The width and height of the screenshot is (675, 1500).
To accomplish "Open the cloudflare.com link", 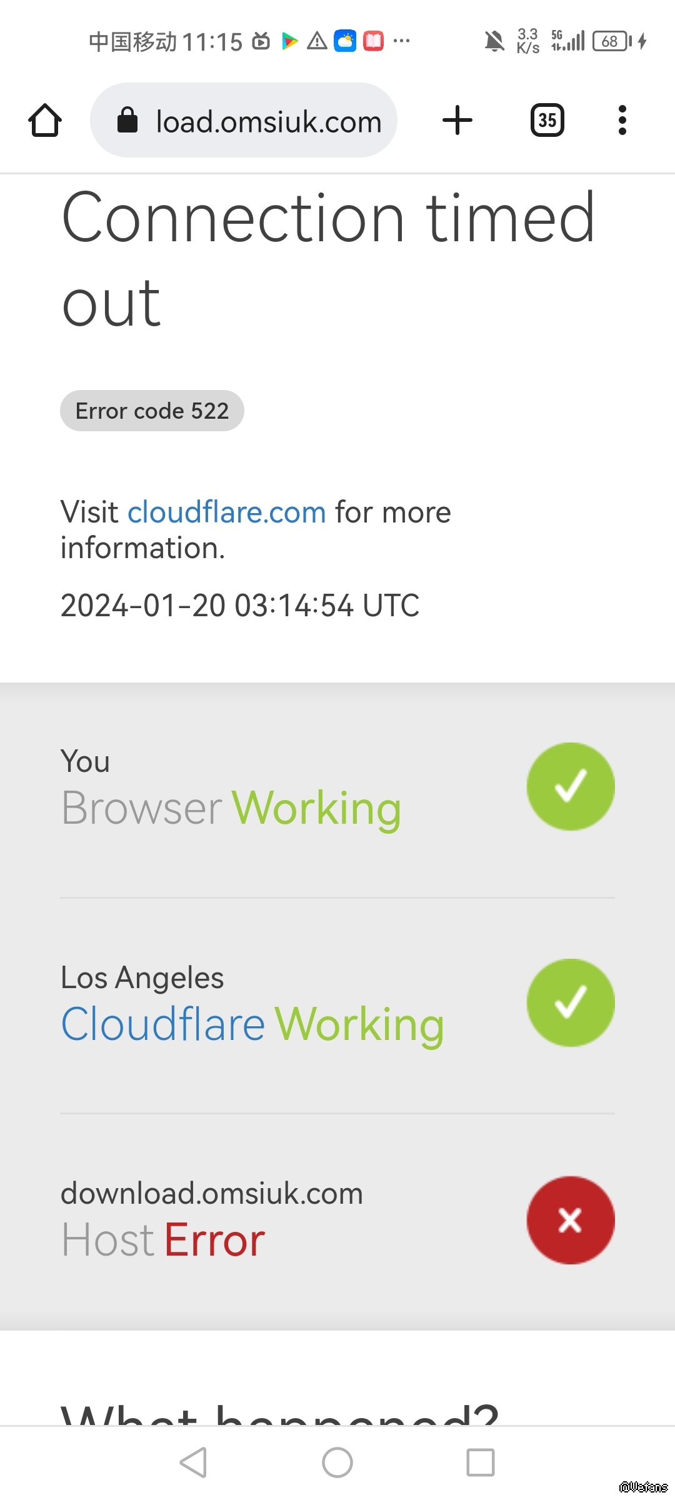I will [226, 512].
